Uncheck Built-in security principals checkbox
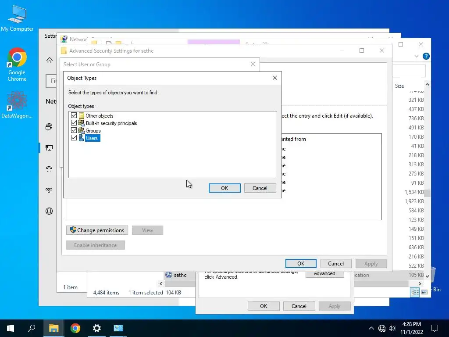The width and height of the screenshot is (449, 337). (74, 123)
